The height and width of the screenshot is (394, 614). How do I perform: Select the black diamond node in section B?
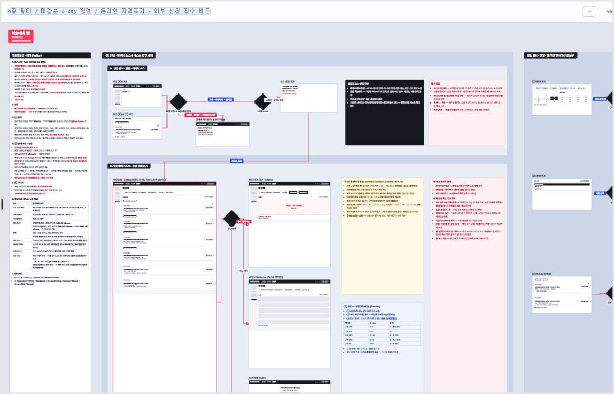(x=231, y=218)
